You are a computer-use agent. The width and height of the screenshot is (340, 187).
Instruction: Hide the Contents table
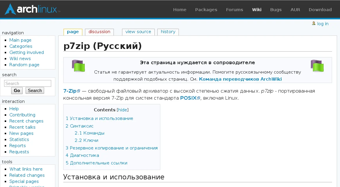[123, 110]
